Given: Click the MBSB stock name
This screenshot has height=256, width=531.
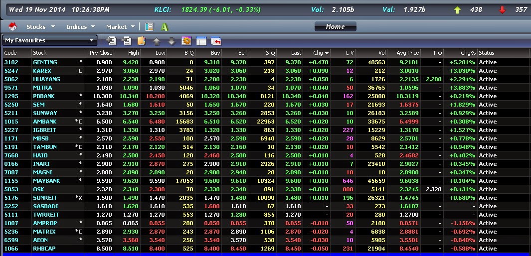Looking at the screenshot, I should tap(41, 138).
